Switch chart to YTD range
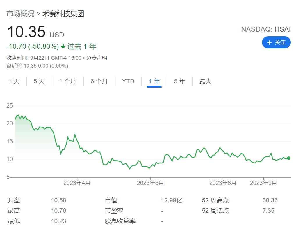 pyautogui.click(x=128, y=81)
